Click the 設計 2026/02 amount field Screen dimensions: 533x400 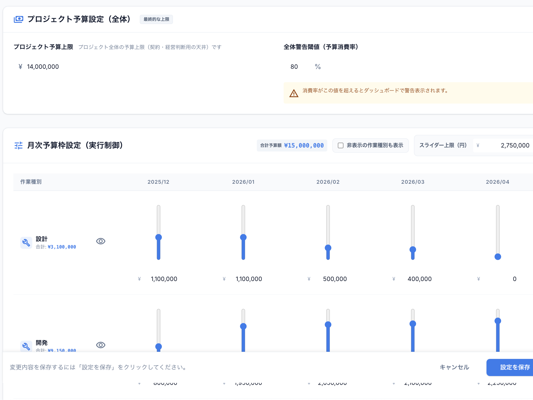pyautogui.click(x=335, y=279)
